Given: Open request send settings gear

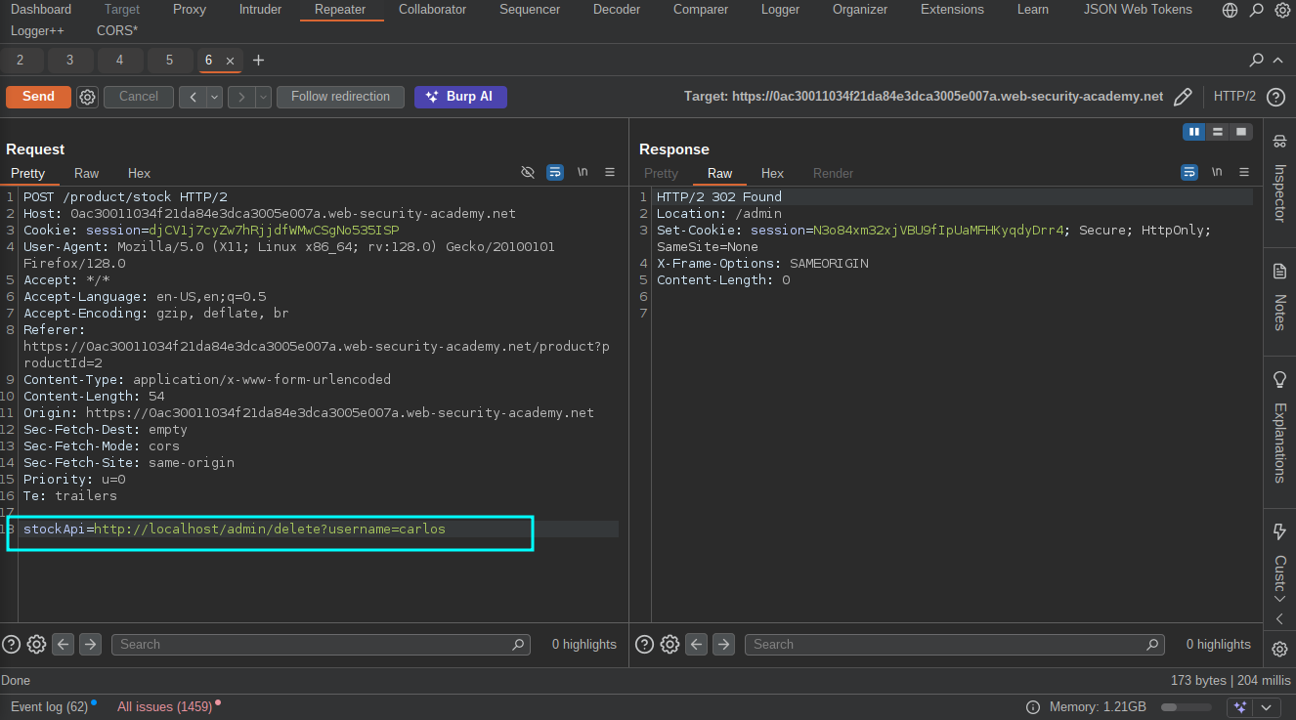Looking at the screenshot, I should click(88, 97).
